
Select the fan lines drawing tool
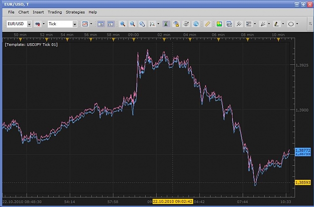click(x=263, y=24)
